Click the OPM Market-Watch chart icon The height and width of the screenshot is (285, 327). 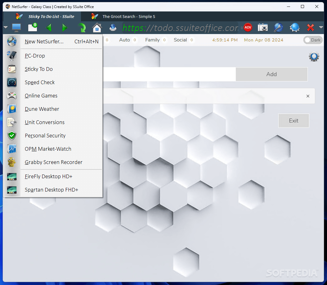click(12, 149)
